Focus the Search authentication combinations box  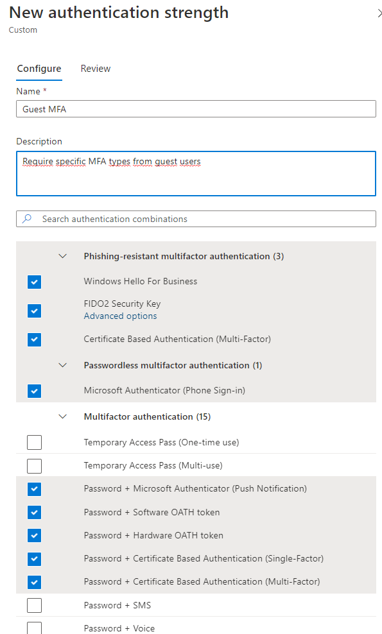196,219
